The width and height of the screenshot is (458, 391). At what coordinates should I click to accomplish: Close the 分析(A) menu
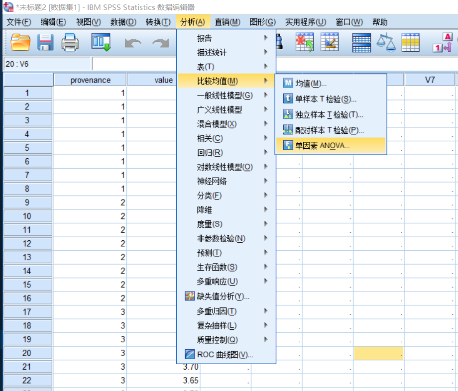[193, 22]
